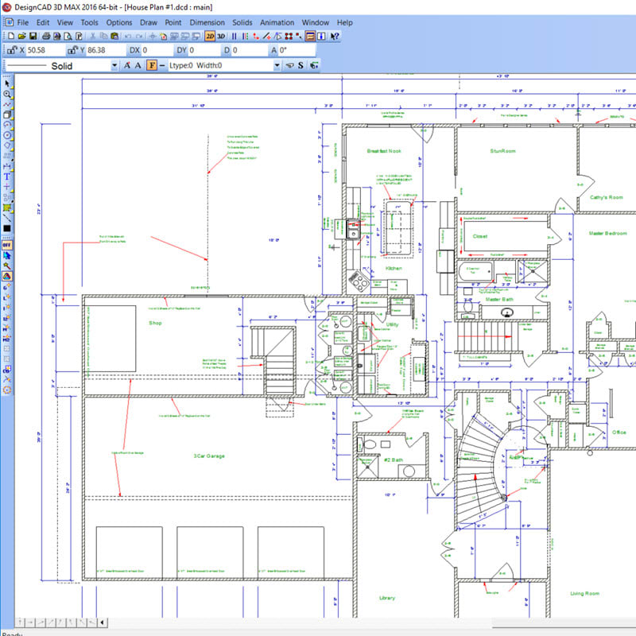636x636 pixels.
Task: Open the Animation menu
Action: pyautogui.click(x=277, y=22)
